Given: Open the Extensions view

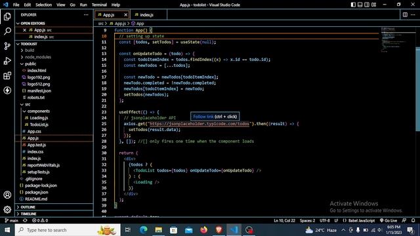Looking at the screenshot, I should click(7, 76).
